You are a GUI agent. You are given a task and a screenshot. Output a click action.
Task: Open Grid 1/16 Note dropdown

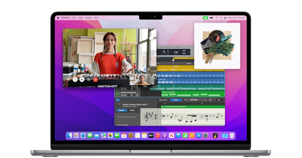[x=198, y=100]
